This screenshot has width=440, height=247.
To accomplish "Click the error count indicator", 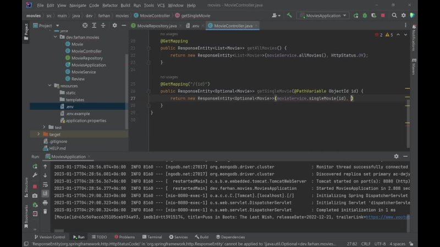I will tap(378, 35).
